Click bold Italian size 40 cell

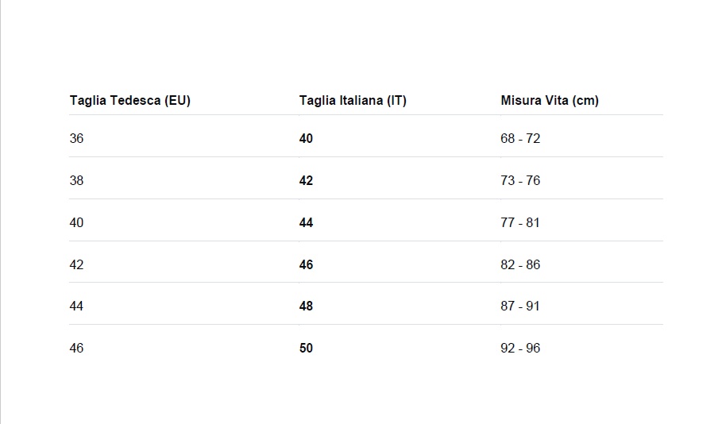click(x=306, y=138)
